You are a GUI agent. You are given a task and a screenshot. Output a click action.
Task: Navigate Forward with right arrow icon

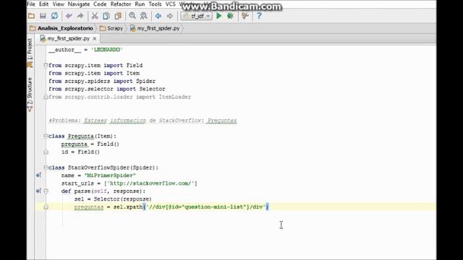pos(170,16)
